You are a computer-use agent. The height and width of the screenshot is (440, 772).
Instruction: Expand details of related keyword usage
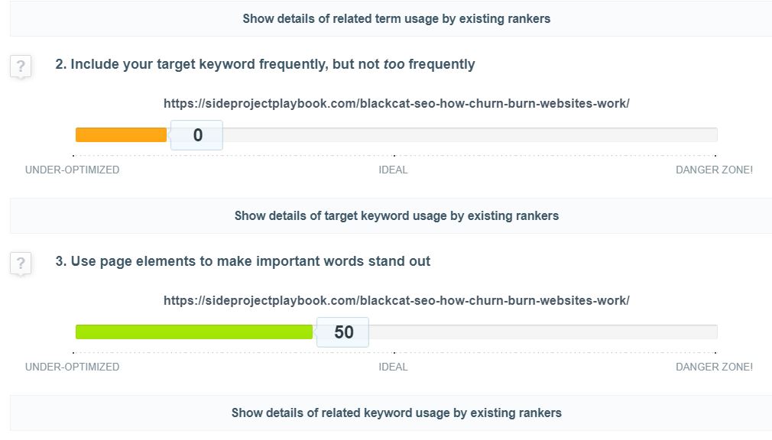pyautogui.click(x=397, y=412)
